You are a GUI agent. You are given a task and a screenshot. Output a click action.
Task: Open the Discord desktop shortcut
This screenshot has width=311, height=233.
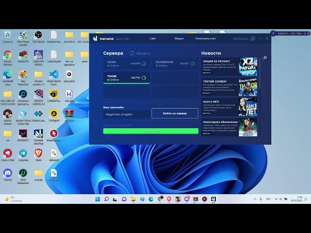[x=8, y=175]
